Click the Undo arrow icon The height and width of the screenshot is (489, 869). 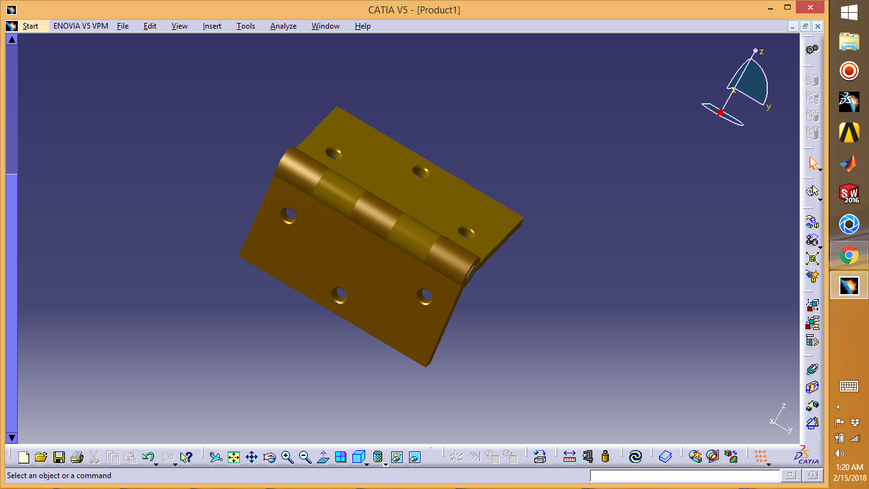(148, 457)
